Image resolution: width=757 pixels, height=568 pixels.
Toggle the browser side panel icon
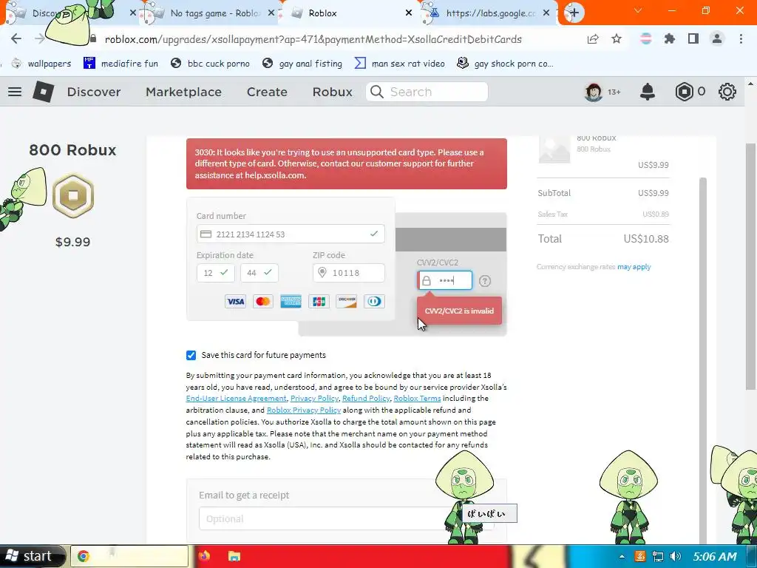coord(693,38)
